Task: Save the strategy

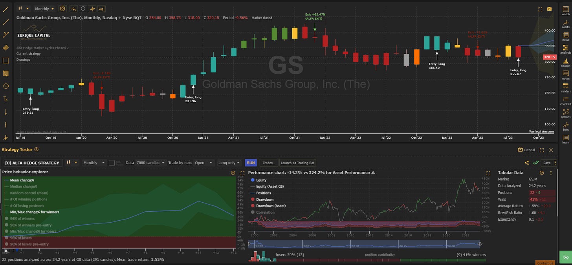Action: coord(547,163)
